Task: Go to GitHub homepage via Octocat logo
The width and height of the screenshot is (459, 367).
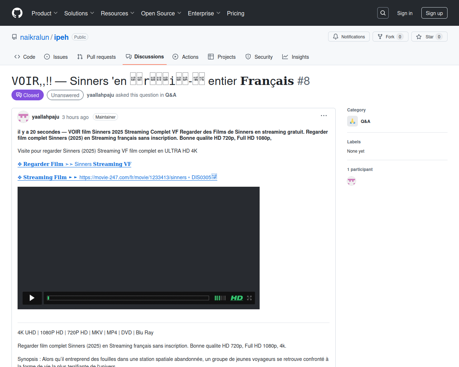Action: 17,13
